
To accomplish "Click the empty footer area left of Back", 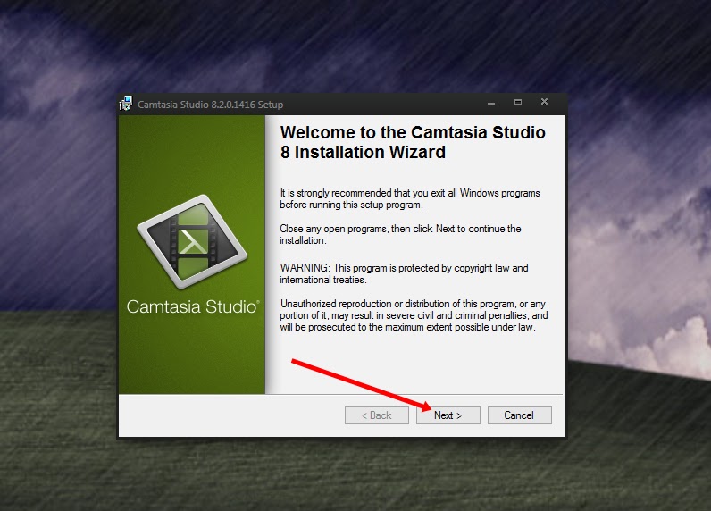I will click(x=231, y=415).
